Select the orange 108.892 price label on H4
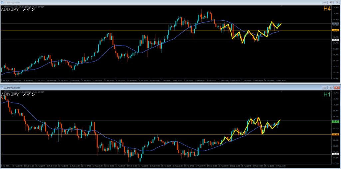The width and height of the screenshot is (341, 169). coord(335,30)
